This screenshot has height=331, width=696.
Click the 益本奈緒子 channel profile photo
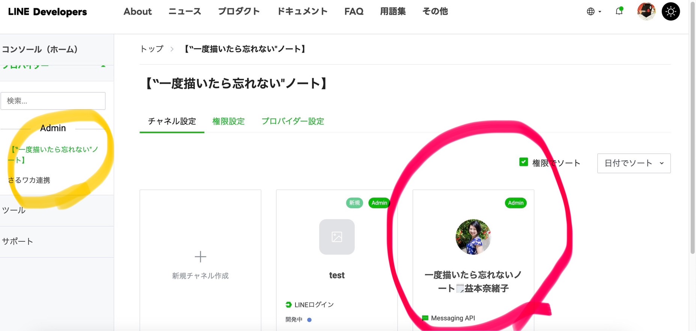[x=473, y=237]
